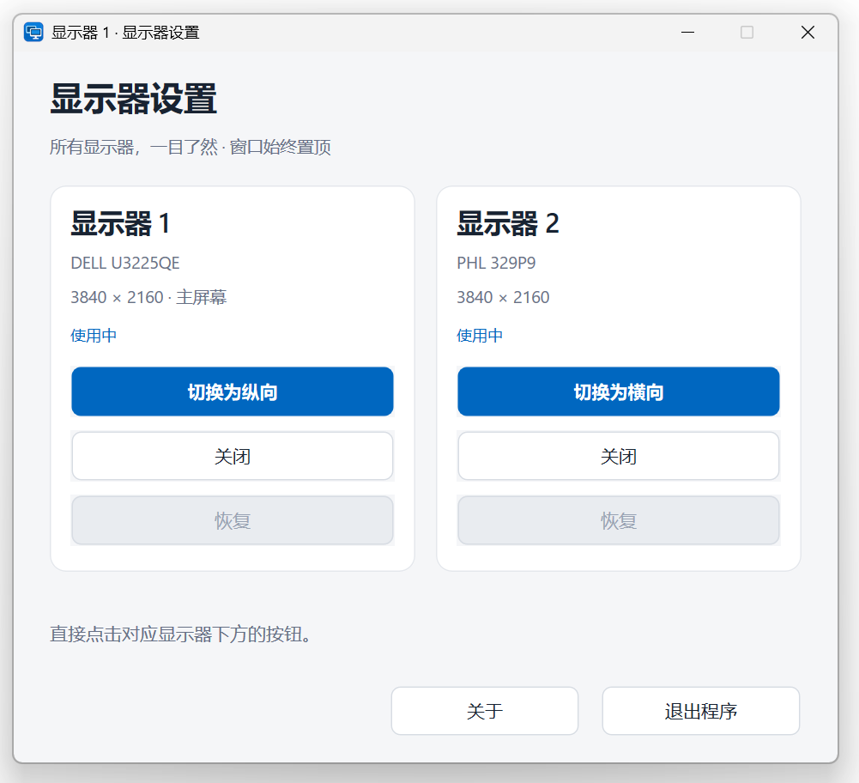The width and height of the screenshot is (859, 783).
Task: Select the DELL U3225QE model name
Action: tap(125, 263)
